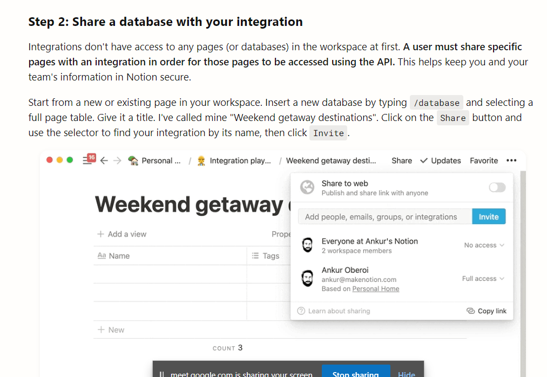Open sidebar menu with notification badge
This screenshot has width=547, height=377.
click(x=89, y=159)
